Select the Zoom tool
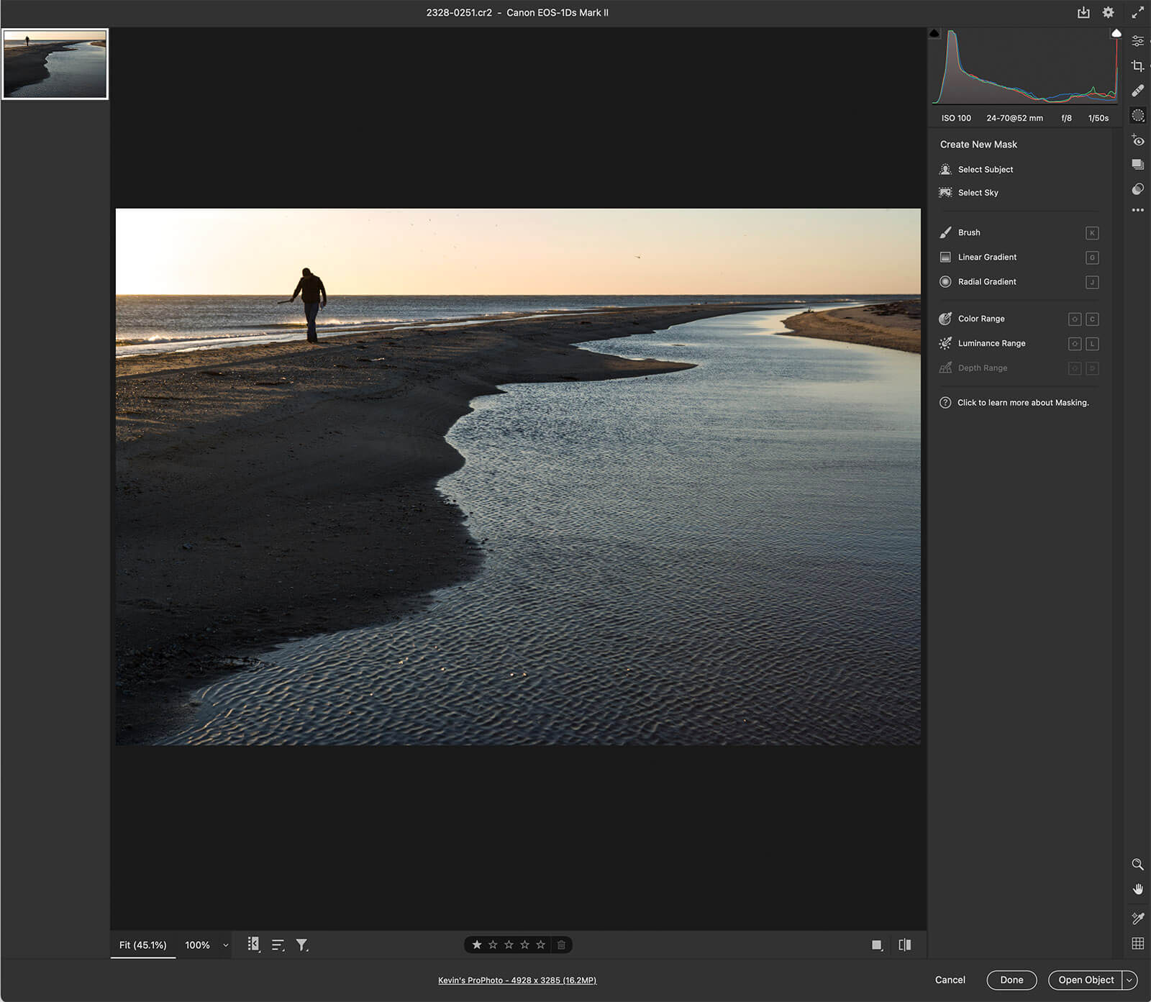 click(x=1138, y=865)
